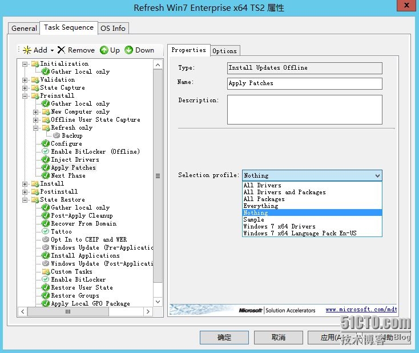Click the icon beside Enable BitLocker (Offline)
419x353 pixels.
point(46,151)
